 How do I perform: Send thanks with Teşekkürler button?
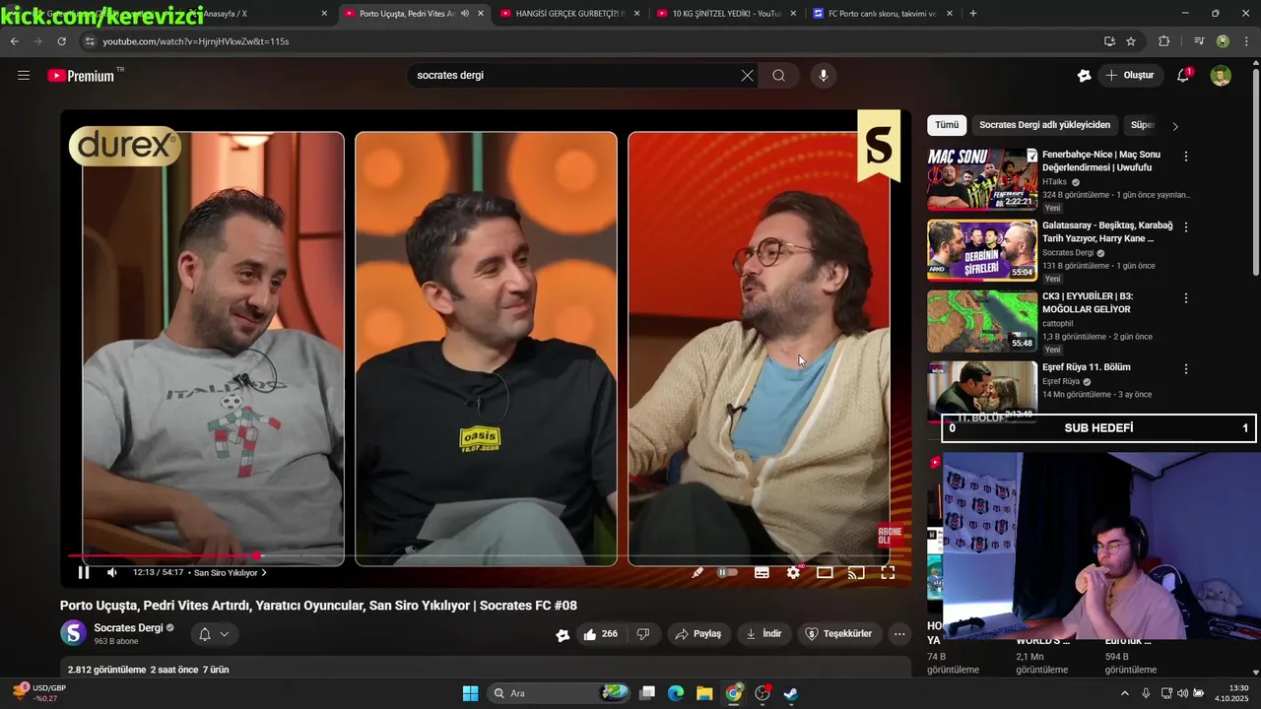coord(839,634)
